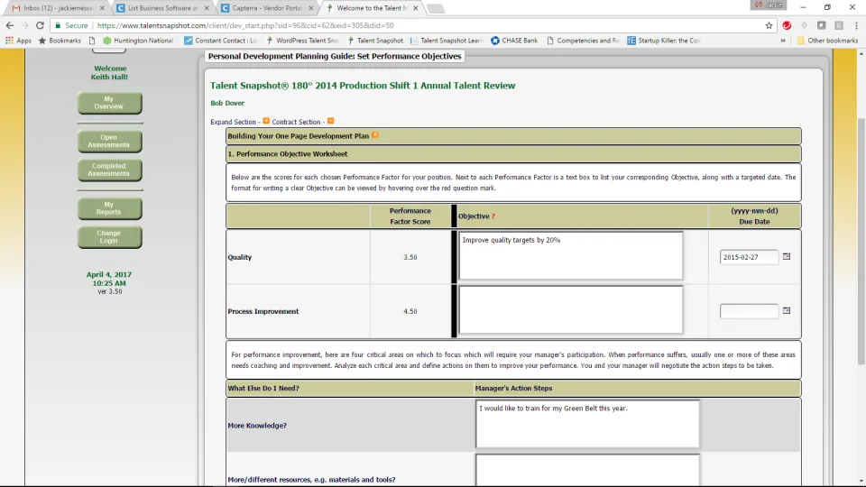Click the Performance Objective Worksheet header
The width and height of the screenshot is (866, 487).
point(513,154)
